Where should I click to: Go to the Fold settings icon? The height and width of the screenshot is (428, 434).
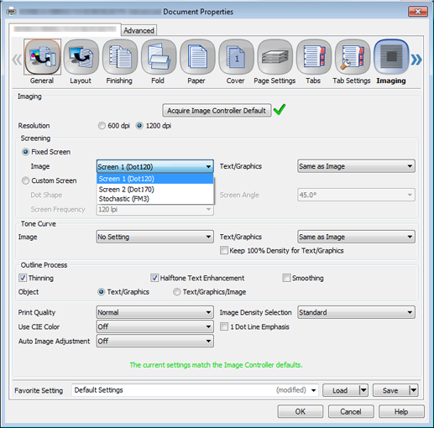point(159,57)
